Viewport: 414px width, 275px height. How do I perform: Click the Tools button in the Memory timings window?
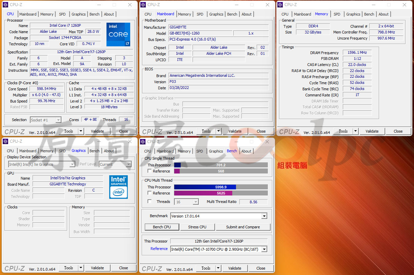343,131
